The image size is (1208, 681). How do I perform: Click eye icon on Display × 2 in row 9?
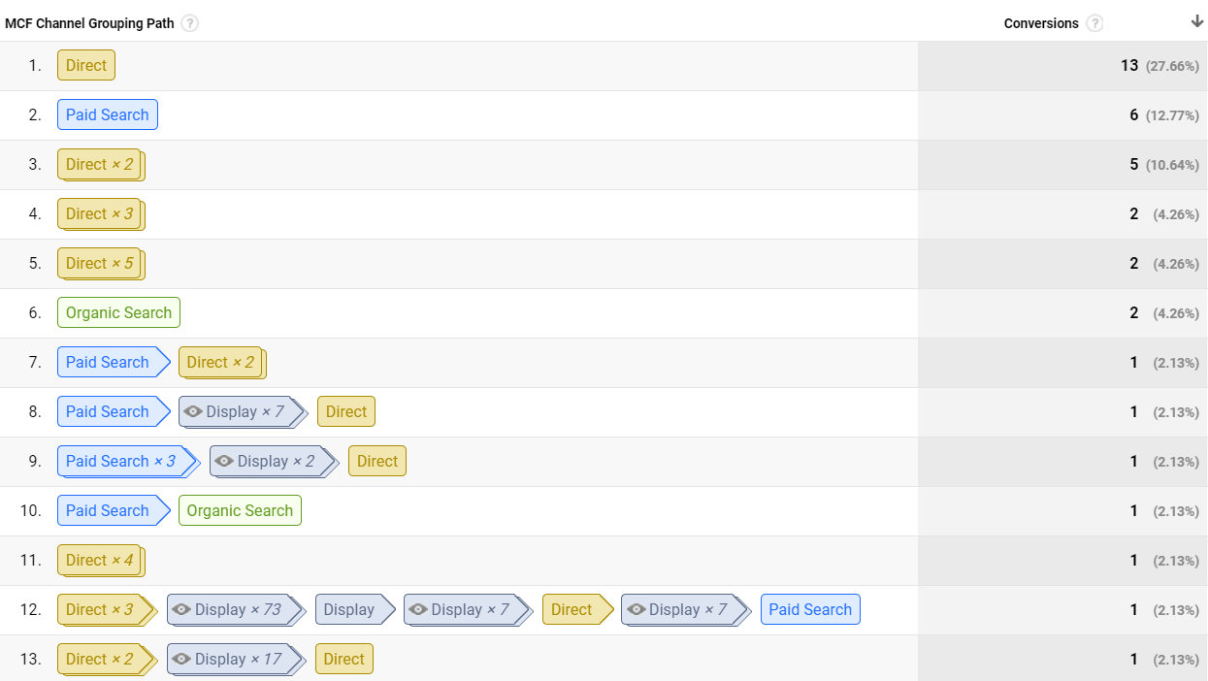coord(225,462)
